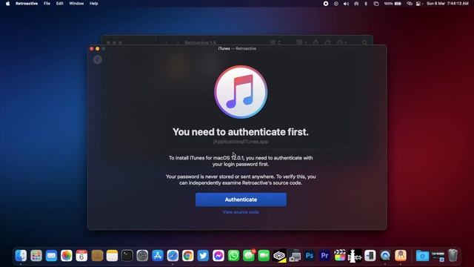Image resolution: width=474 pixels, height=267 pixels.
Task: Click the date and time clock
Action: coord(447,4)
